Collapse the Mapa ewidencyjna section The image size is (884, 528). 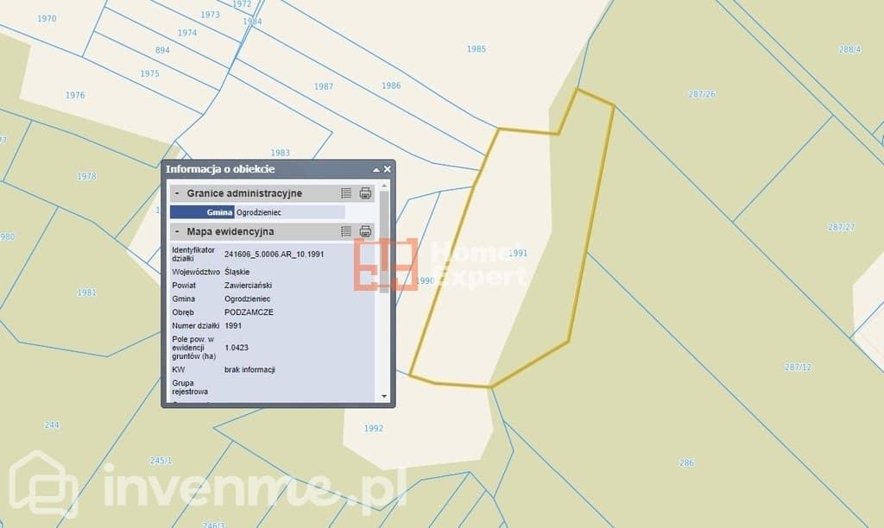[x=177, y=231]
